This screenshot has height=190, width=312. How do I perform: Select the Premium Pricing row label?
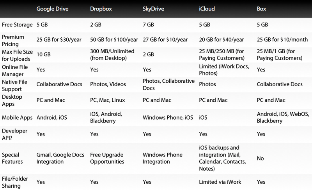coord(13,40)
